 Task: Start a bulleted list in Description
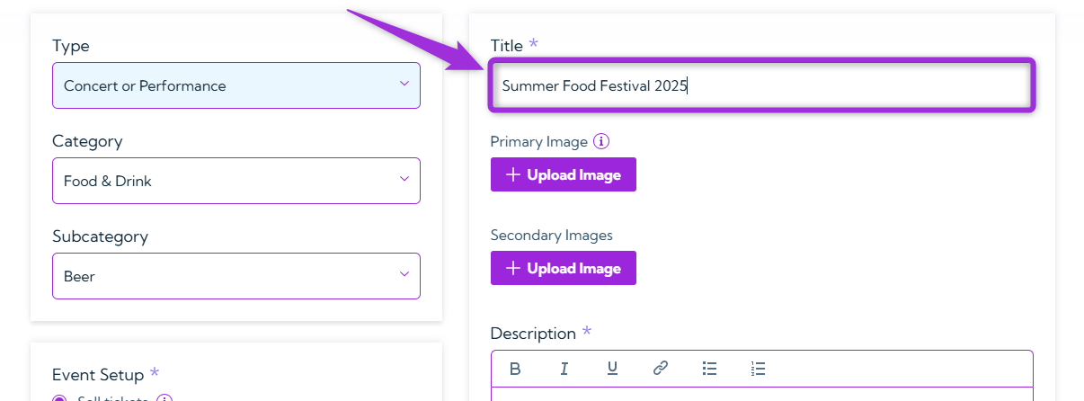point(709,368)
